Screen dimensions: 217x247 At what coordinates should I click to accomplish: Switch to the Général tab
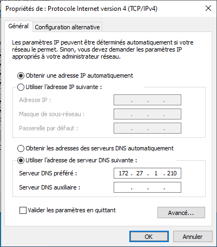pos(18,26)
